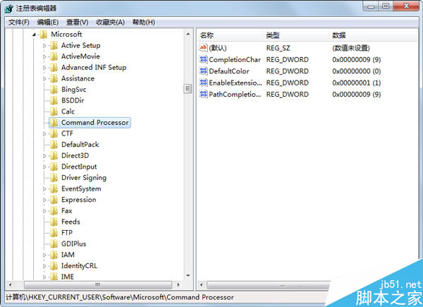423x307 pixels.
Task: Expand the ActiveMovie key
Action: [x=44, y=56]
